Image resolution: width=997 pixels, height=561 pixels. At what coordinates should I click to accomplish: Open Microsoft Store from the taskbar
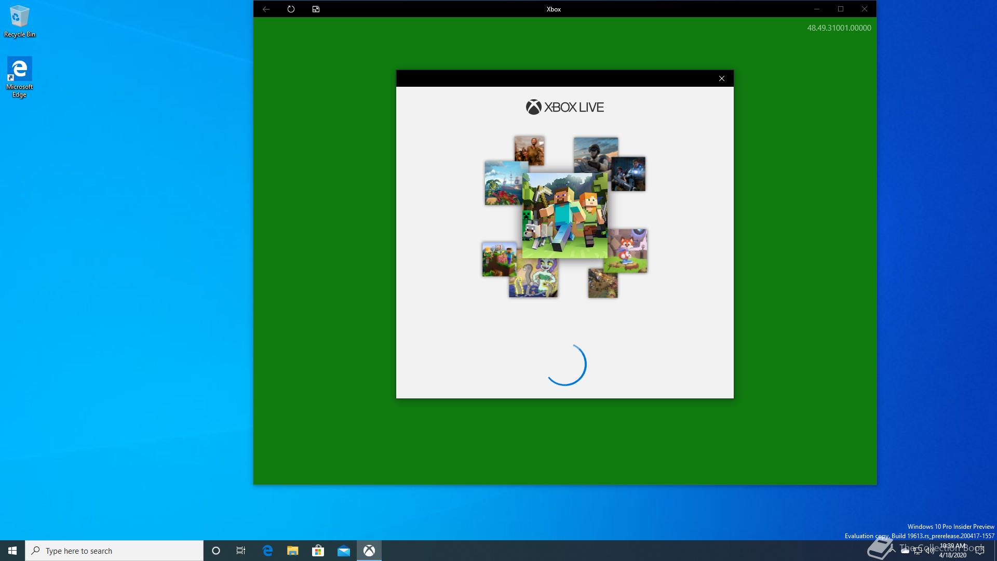(x=318, y=551)
